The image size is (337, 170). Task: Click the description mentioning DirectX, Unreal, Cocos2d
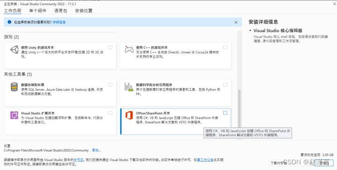(x=177, y=54)
